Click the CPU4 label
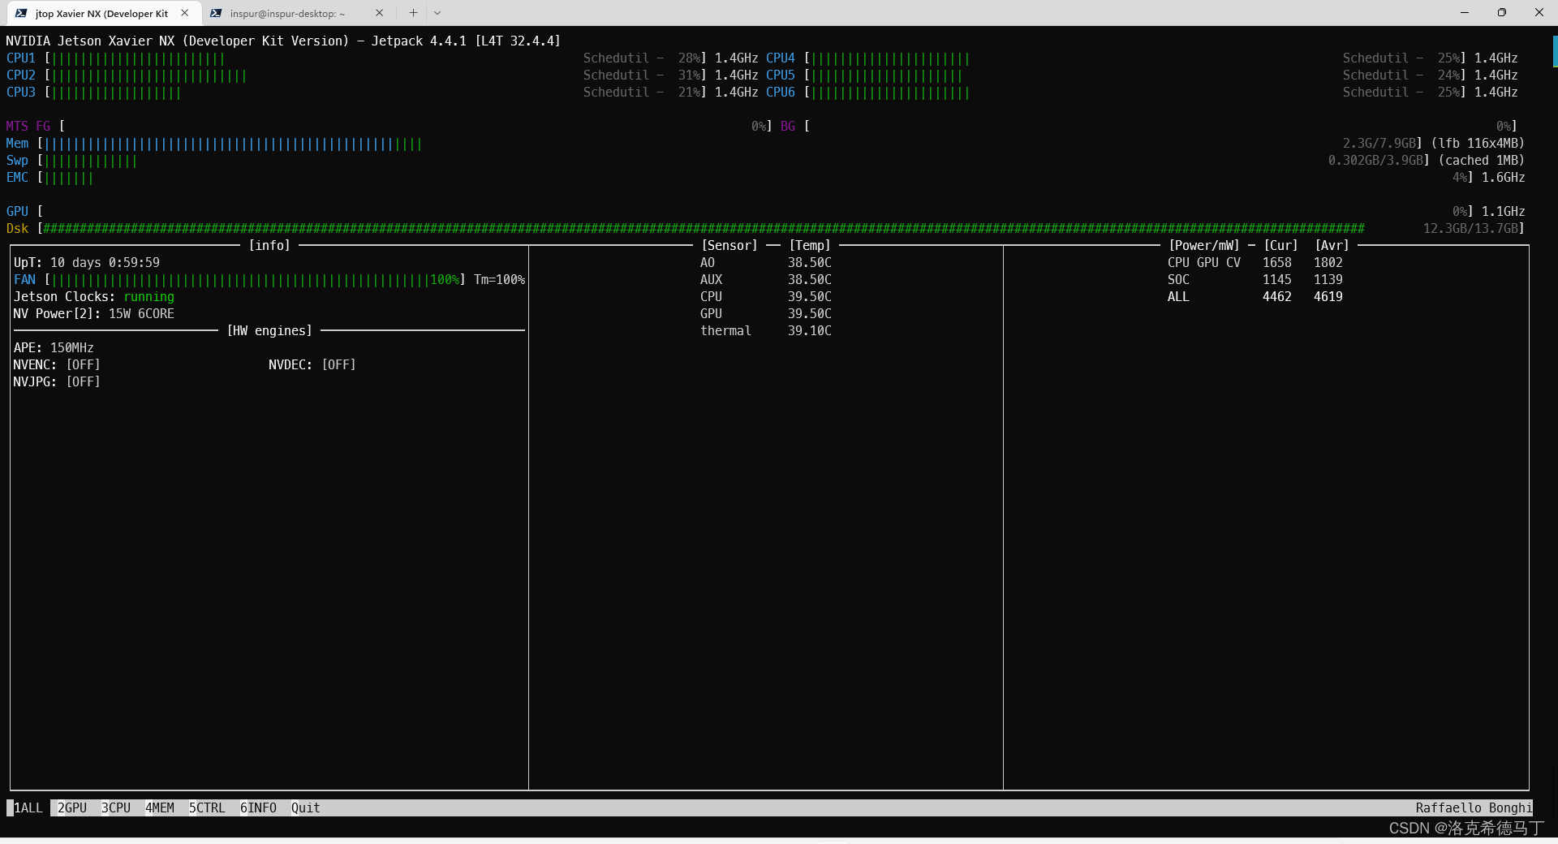Viewport: 1558px width, 844px height. coord(781,58)
